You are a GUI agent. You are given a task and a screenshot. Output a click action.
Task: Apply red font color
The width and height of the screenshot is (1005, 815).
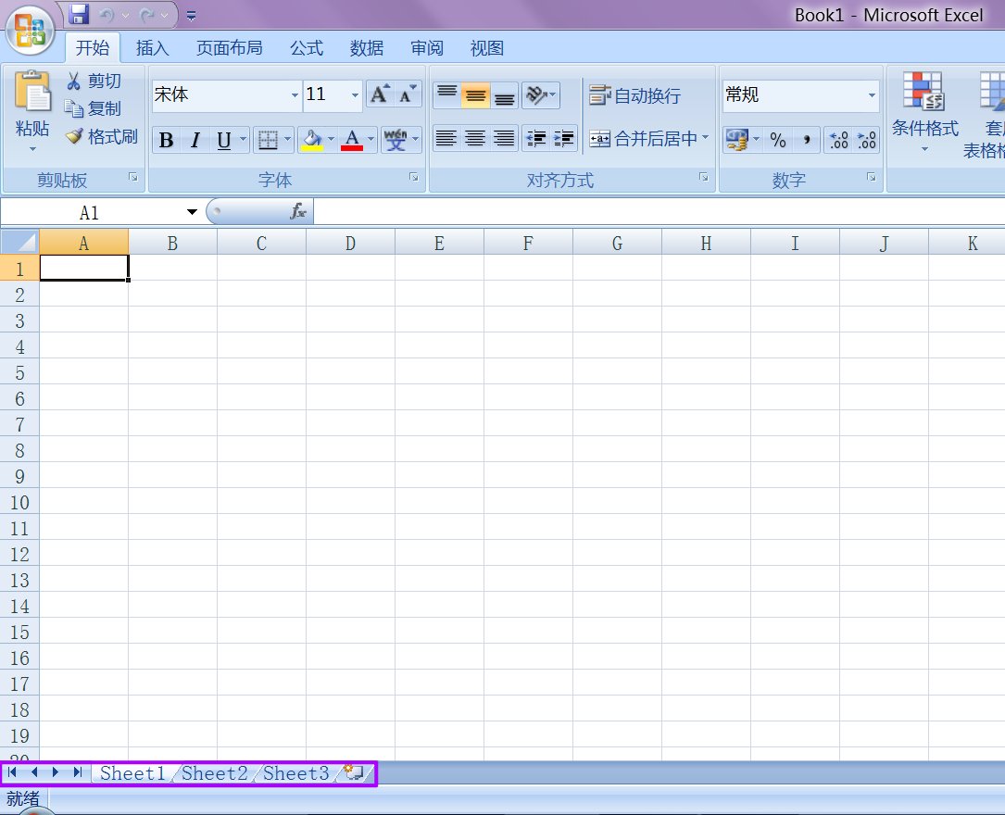coord(352,140)
